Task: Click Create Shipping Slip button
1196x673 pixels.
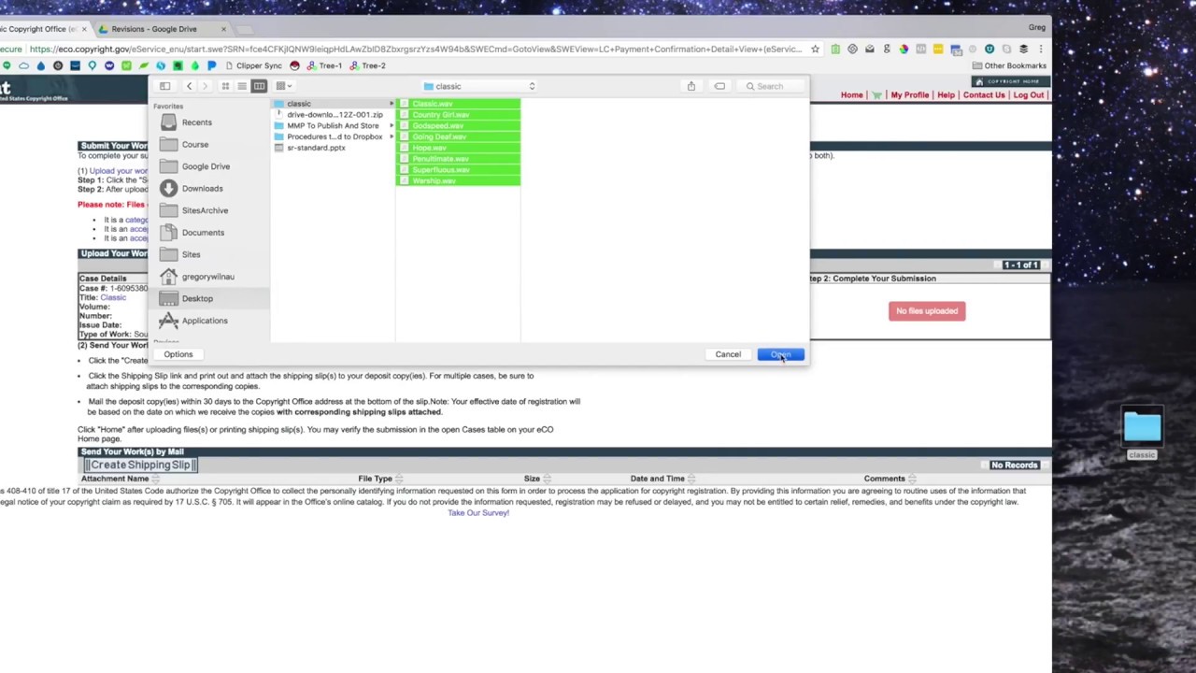Action: (140, 465)
